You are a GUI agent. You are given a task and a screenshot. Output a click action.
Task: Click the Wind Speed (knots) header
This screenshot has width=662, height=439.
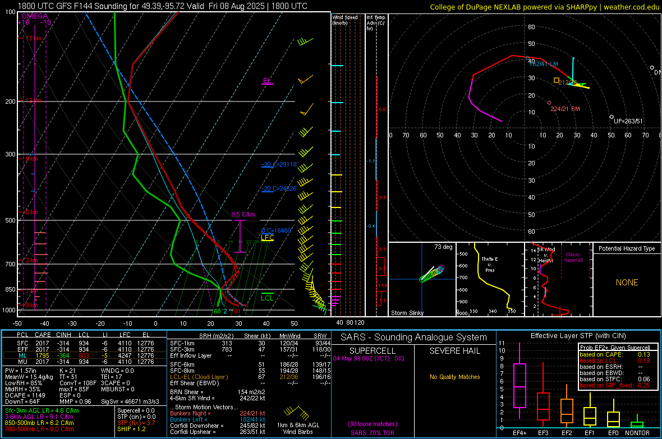344,20
